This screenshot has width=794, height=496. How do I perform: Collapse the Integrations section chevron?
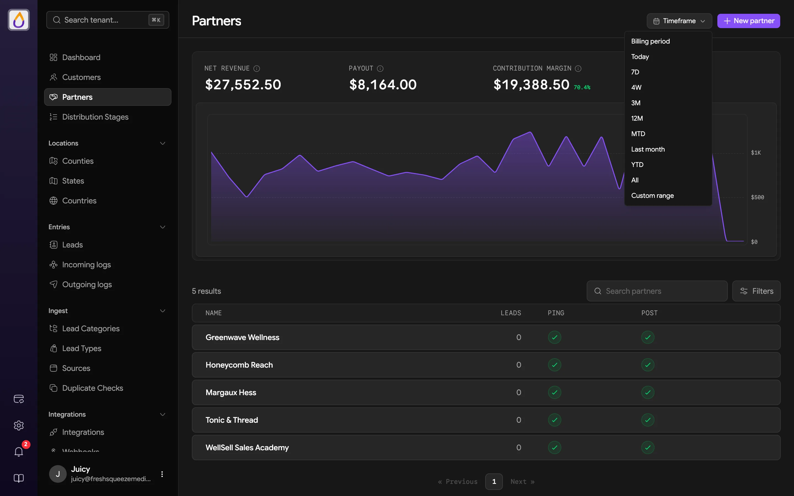162,414
